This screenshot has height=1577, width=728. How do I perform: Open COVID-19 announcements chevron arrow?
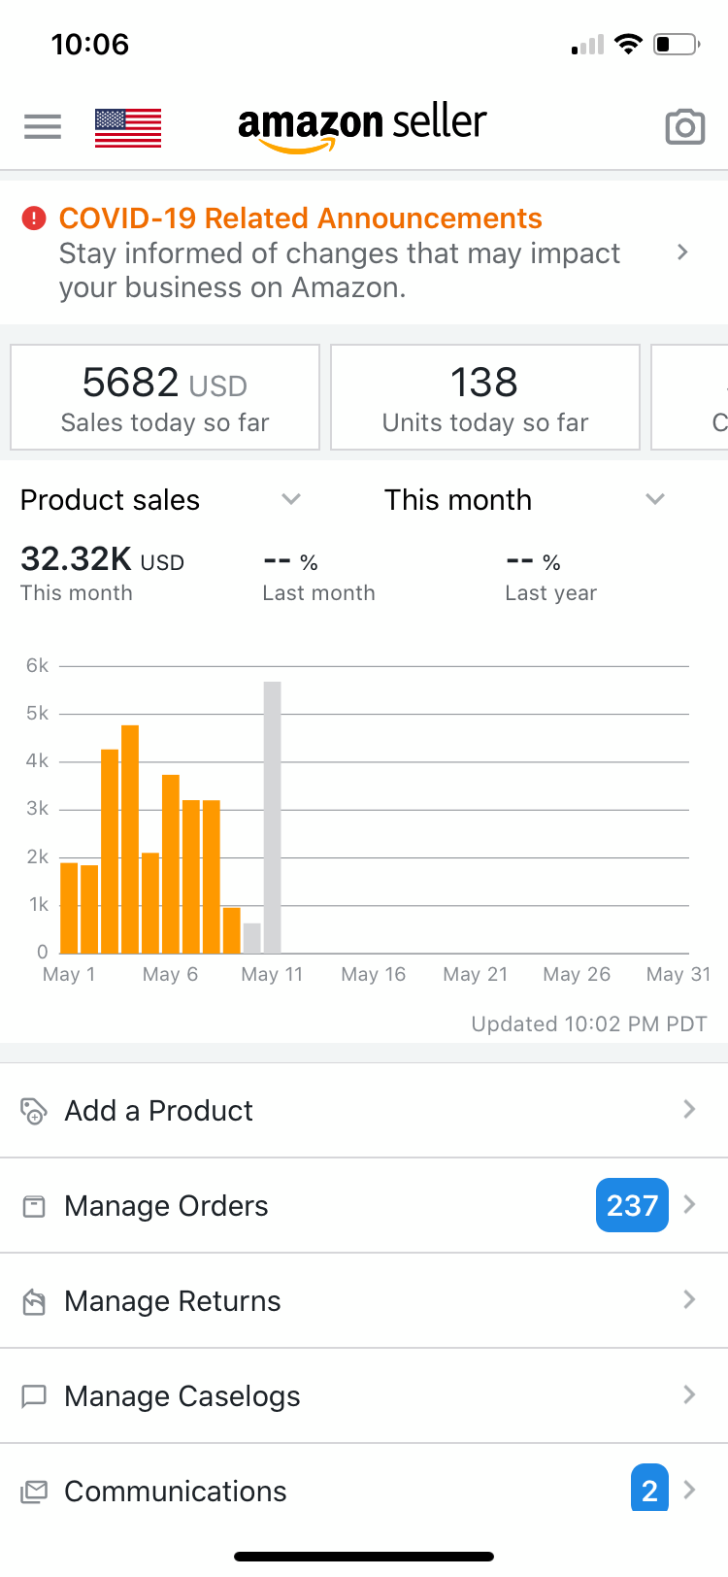tap(682, 252)
